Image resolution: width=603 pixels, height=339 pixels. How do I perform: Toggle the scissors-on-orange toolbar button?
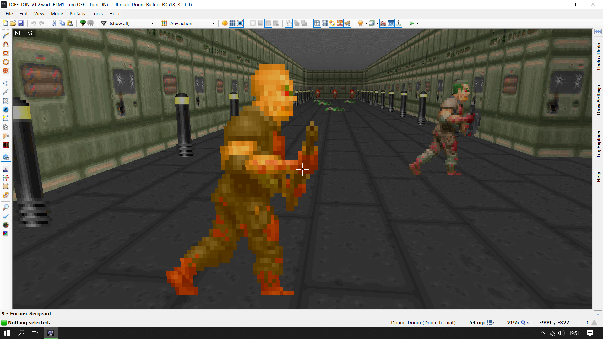(340, 23)
